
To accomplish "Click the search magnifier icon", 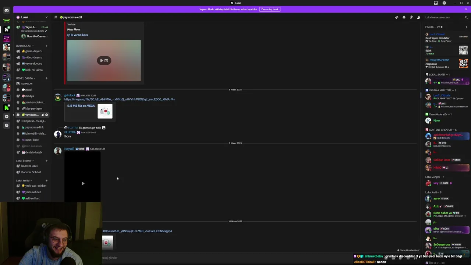I will pyautogui.click(x=466, y=17).
